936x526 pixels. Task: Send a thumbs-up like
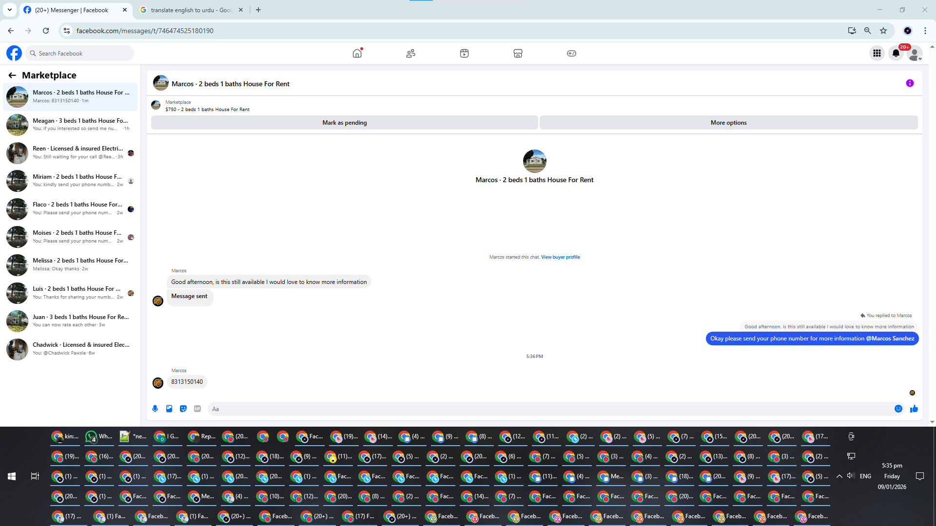(x=914, y=409)
